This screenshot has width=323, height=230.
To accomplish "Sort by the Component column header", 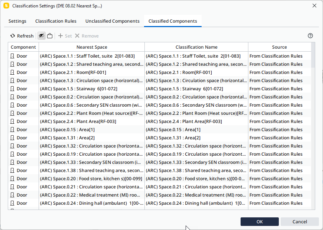I will (x=23, y=47).
